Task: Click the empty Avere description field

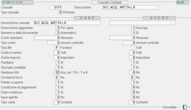Action: pyautogui.click(x=143, y=23)
